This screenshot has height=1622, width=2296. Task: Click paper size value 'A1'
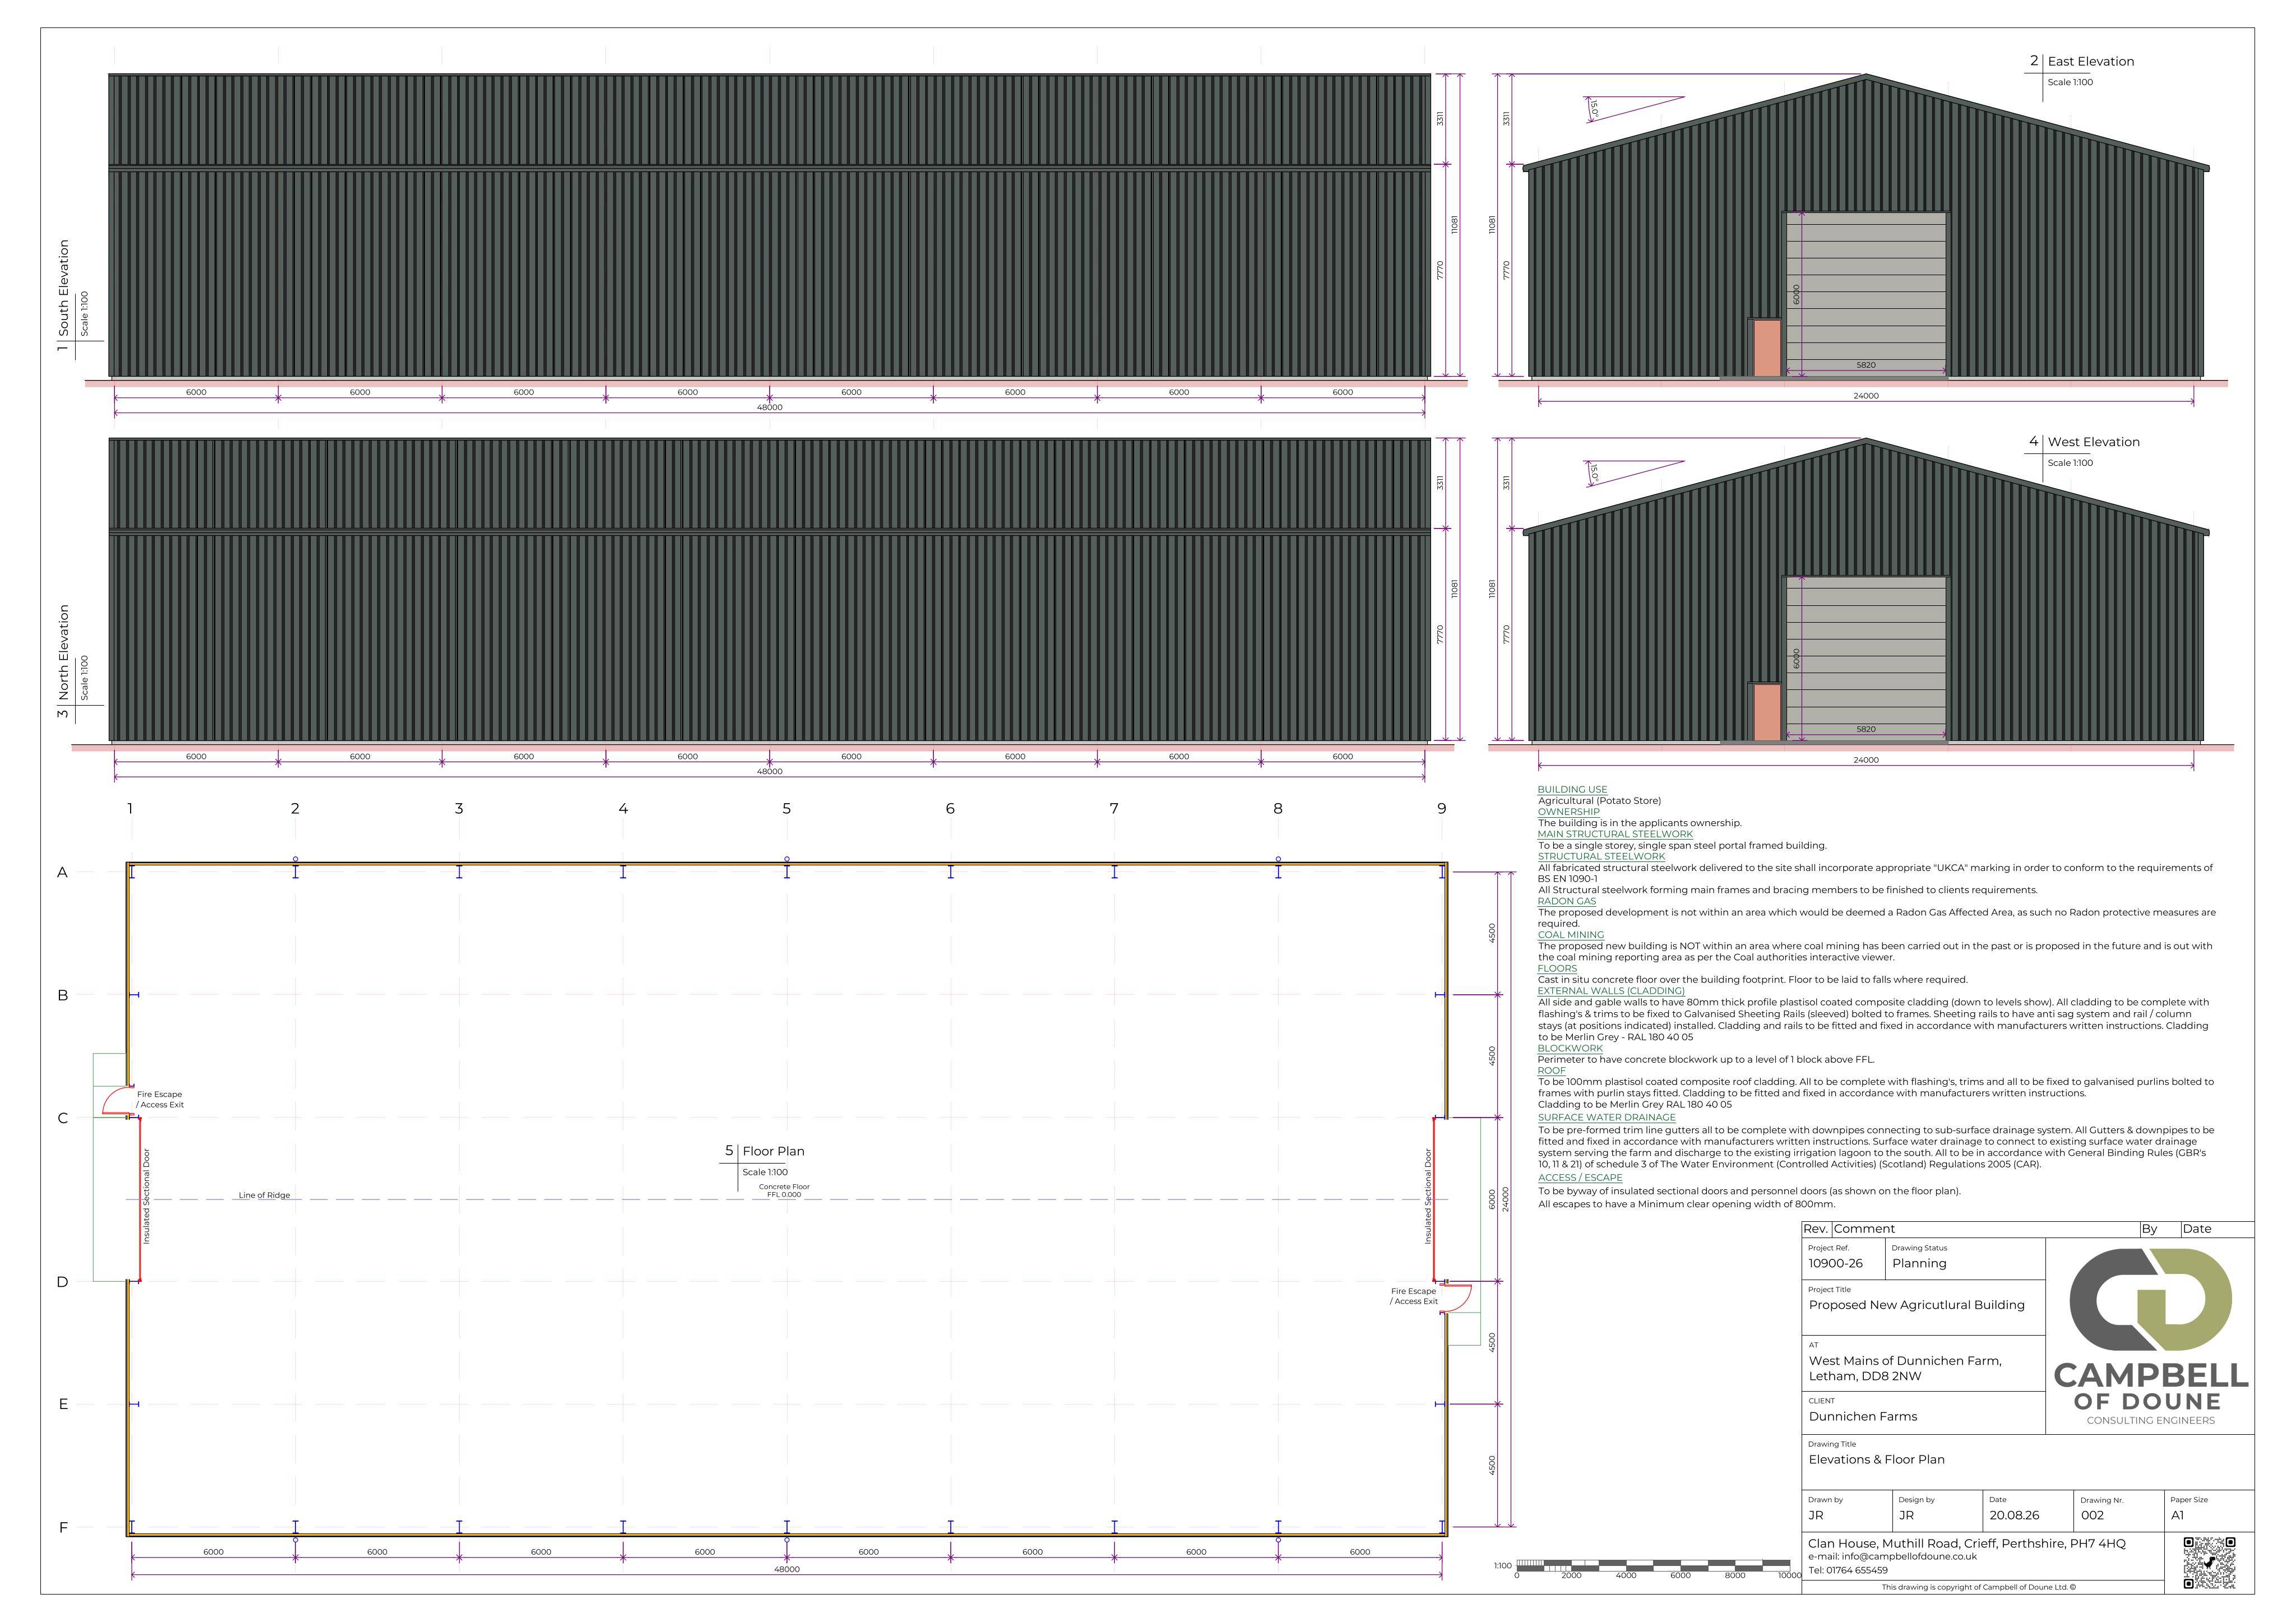[x=2177, y=1516]
